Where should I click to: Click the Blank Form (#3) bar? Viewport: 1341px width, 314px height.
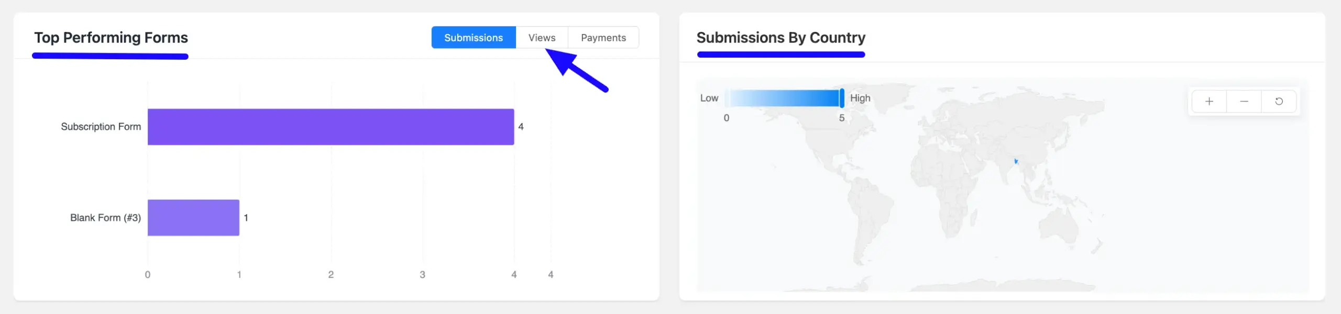pyautogui.click(x=193, y=218)
